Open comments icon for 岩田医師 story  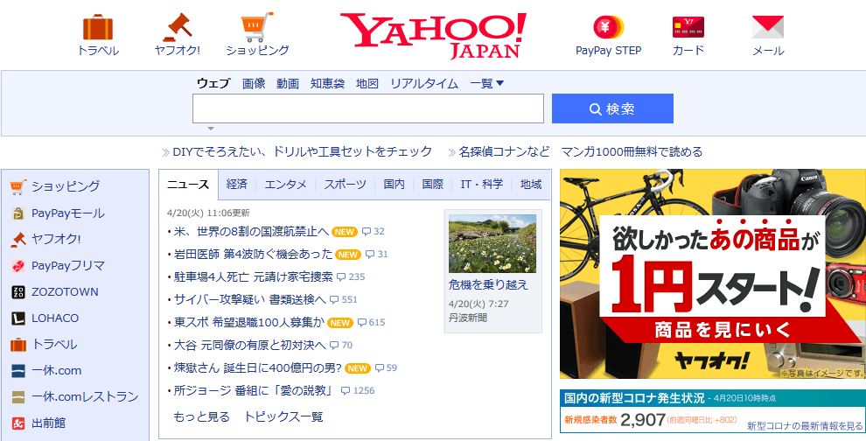pos(370,255)
